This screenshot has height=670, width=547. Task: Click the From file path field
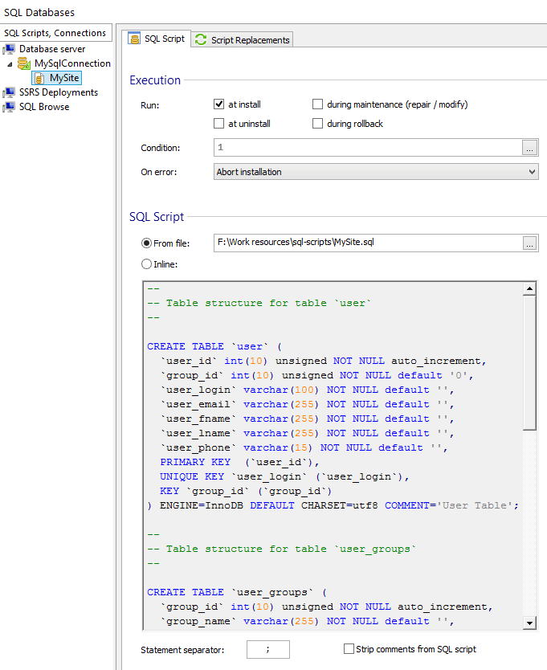pos(368,243)
